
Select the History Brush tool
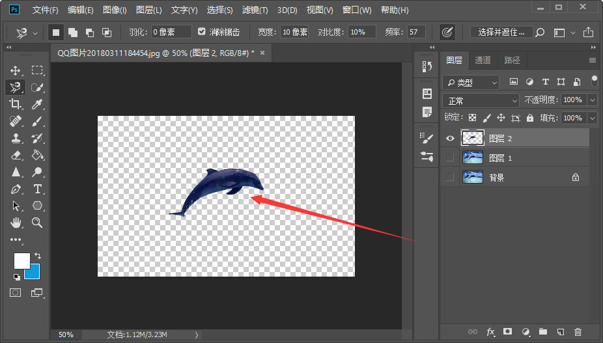point(37,138)
